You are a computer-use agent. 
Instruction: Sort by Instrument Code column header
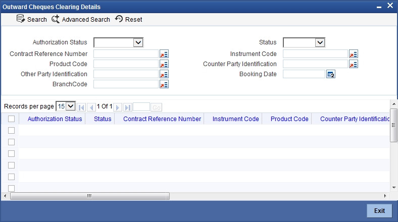tap(235, 119)
